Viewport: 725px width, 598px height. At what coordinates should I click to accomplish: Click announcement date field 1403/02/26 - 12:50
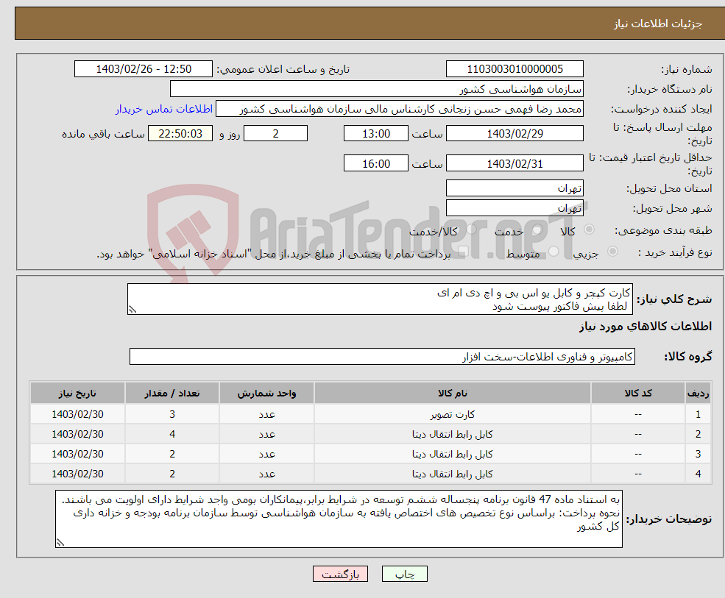(144, 69)
